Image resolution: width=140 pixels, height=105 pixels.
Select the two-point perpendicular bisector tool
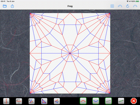(x=19, y=101)
